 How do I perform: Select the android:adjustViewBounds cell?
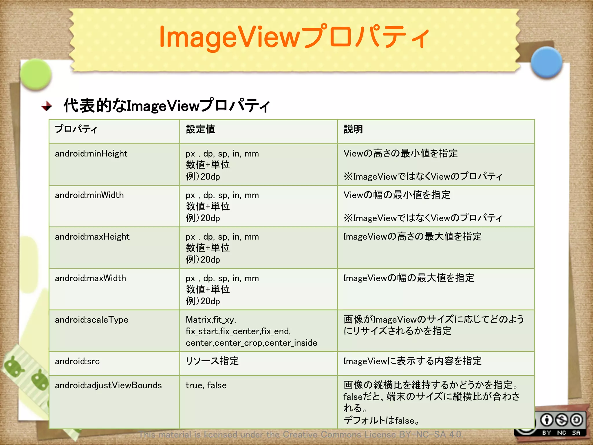click(x=114, y=402)
